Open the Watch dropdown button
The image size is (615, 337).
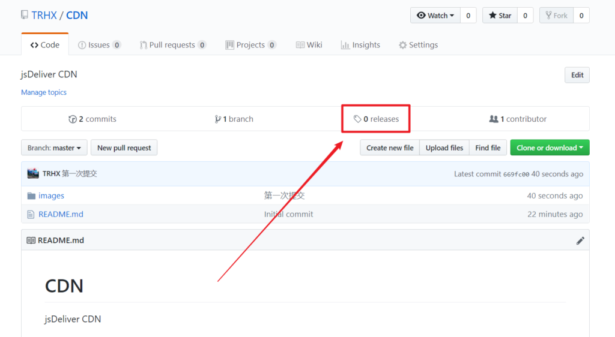[435, 15]
